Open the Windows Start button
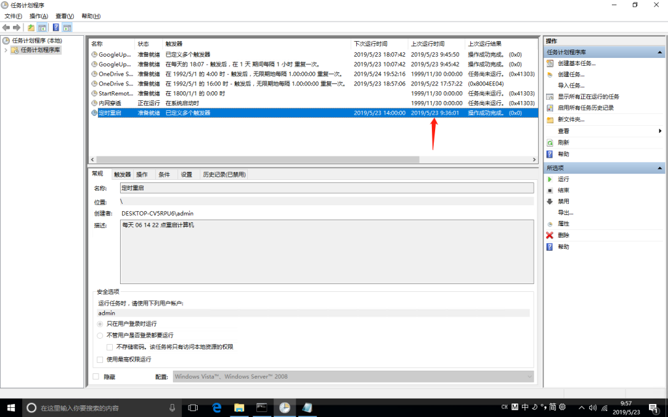The width and height of the screenshot is (668, 417). pyautogui.click(x=11, y=408)
